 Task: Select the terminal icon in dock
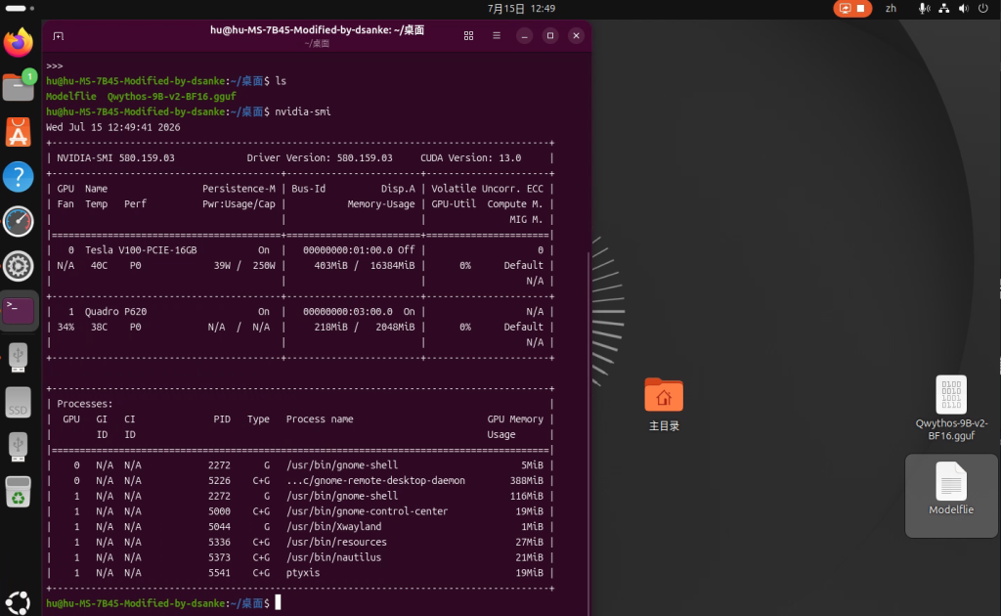coord(18,311)
